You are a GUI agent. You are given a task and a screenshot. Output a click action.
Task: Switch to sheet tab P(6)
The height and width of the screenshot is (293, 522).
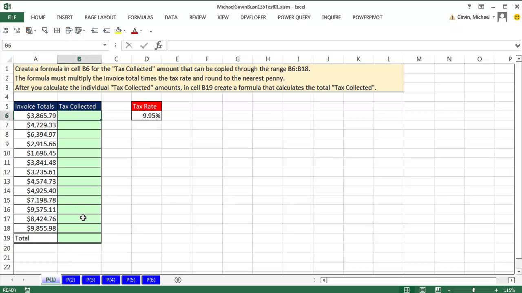pyautogui.click(x=150, y=280)
